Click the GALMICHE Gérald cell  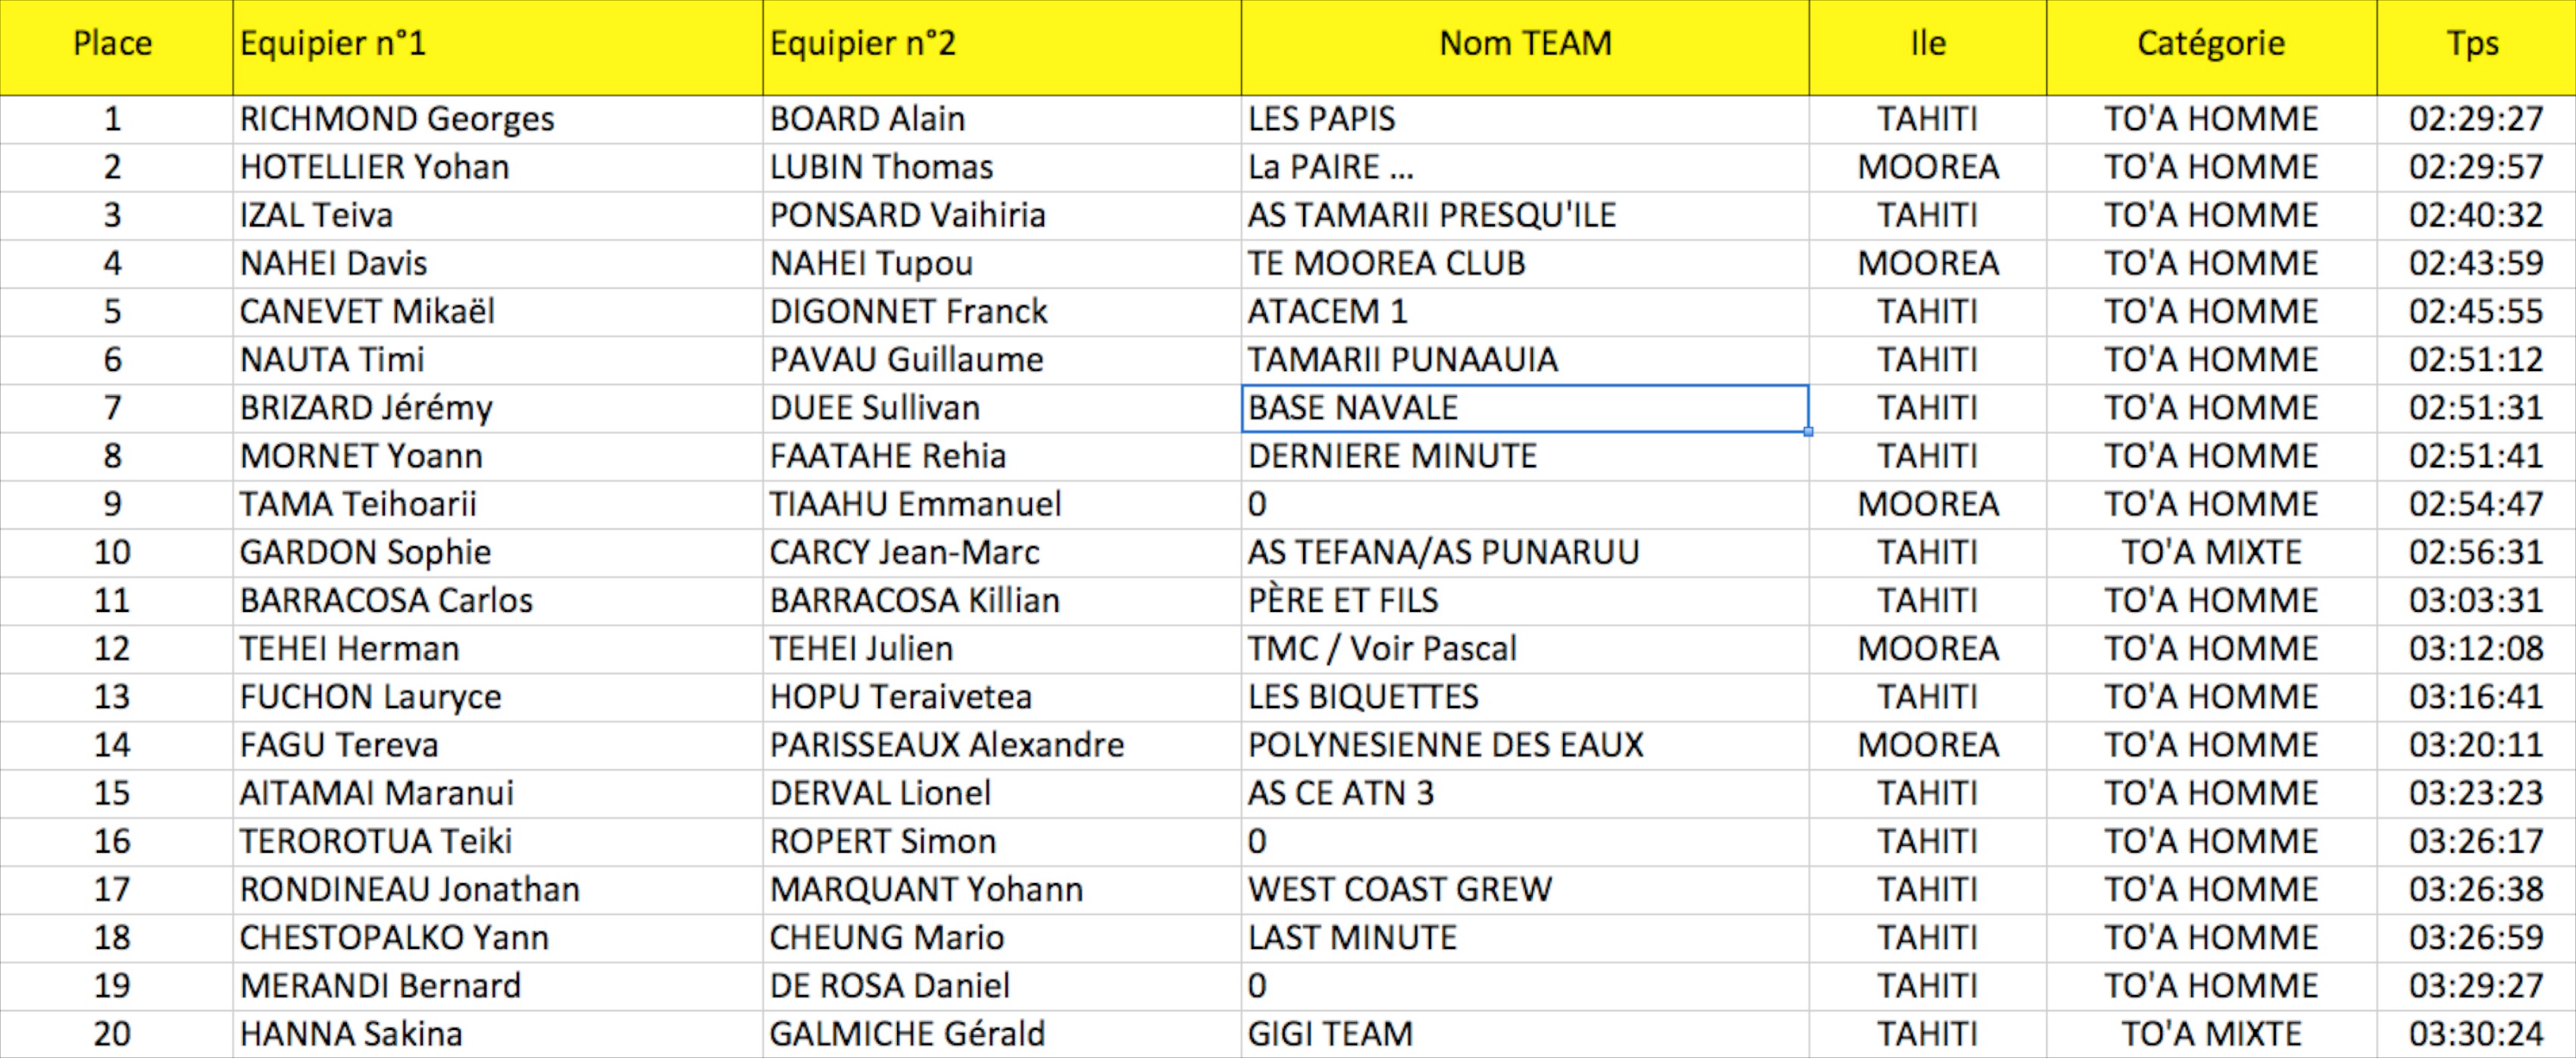coord(907,1033)
